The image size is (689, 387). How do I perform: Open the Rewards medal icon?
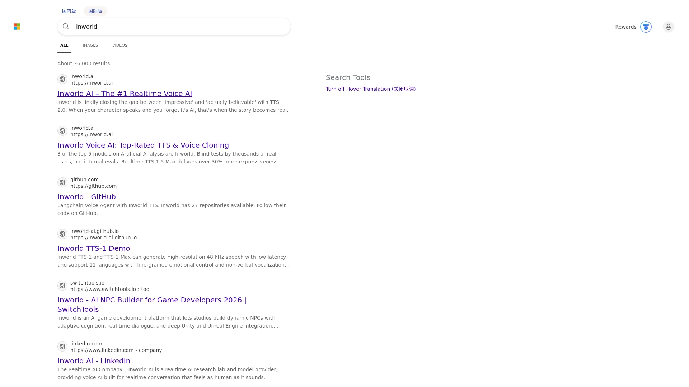(646, 27)
